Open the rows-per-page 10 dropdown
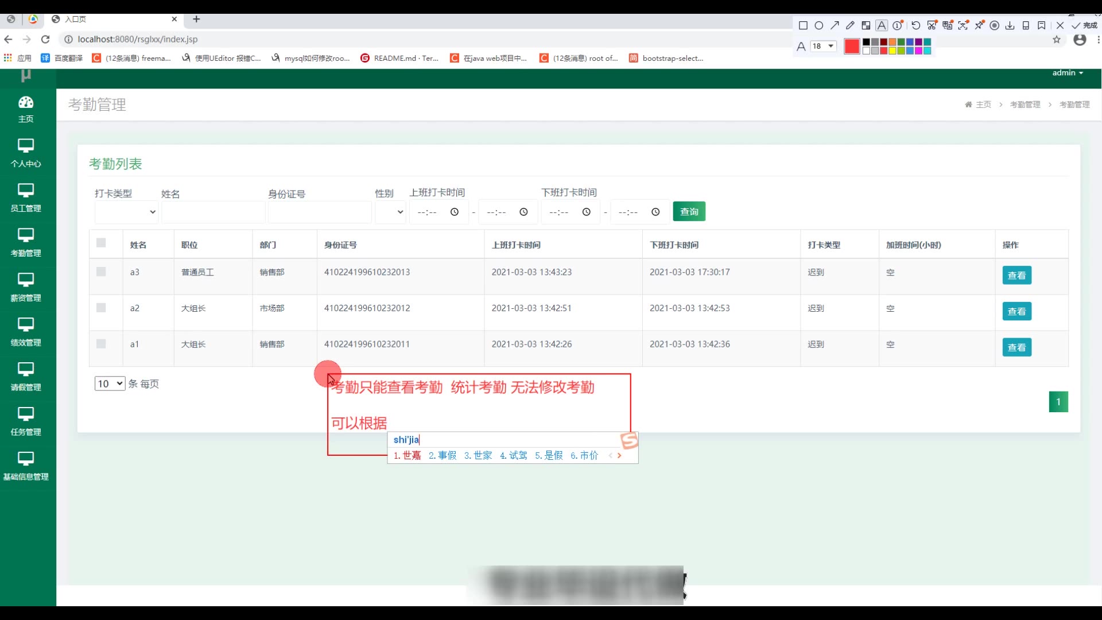Image resolution: width=1102 pixels, height=620 pixels. (x=110, y=383)
